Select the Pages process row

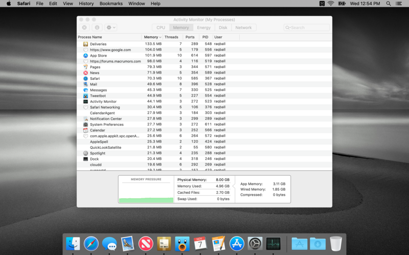204,67
